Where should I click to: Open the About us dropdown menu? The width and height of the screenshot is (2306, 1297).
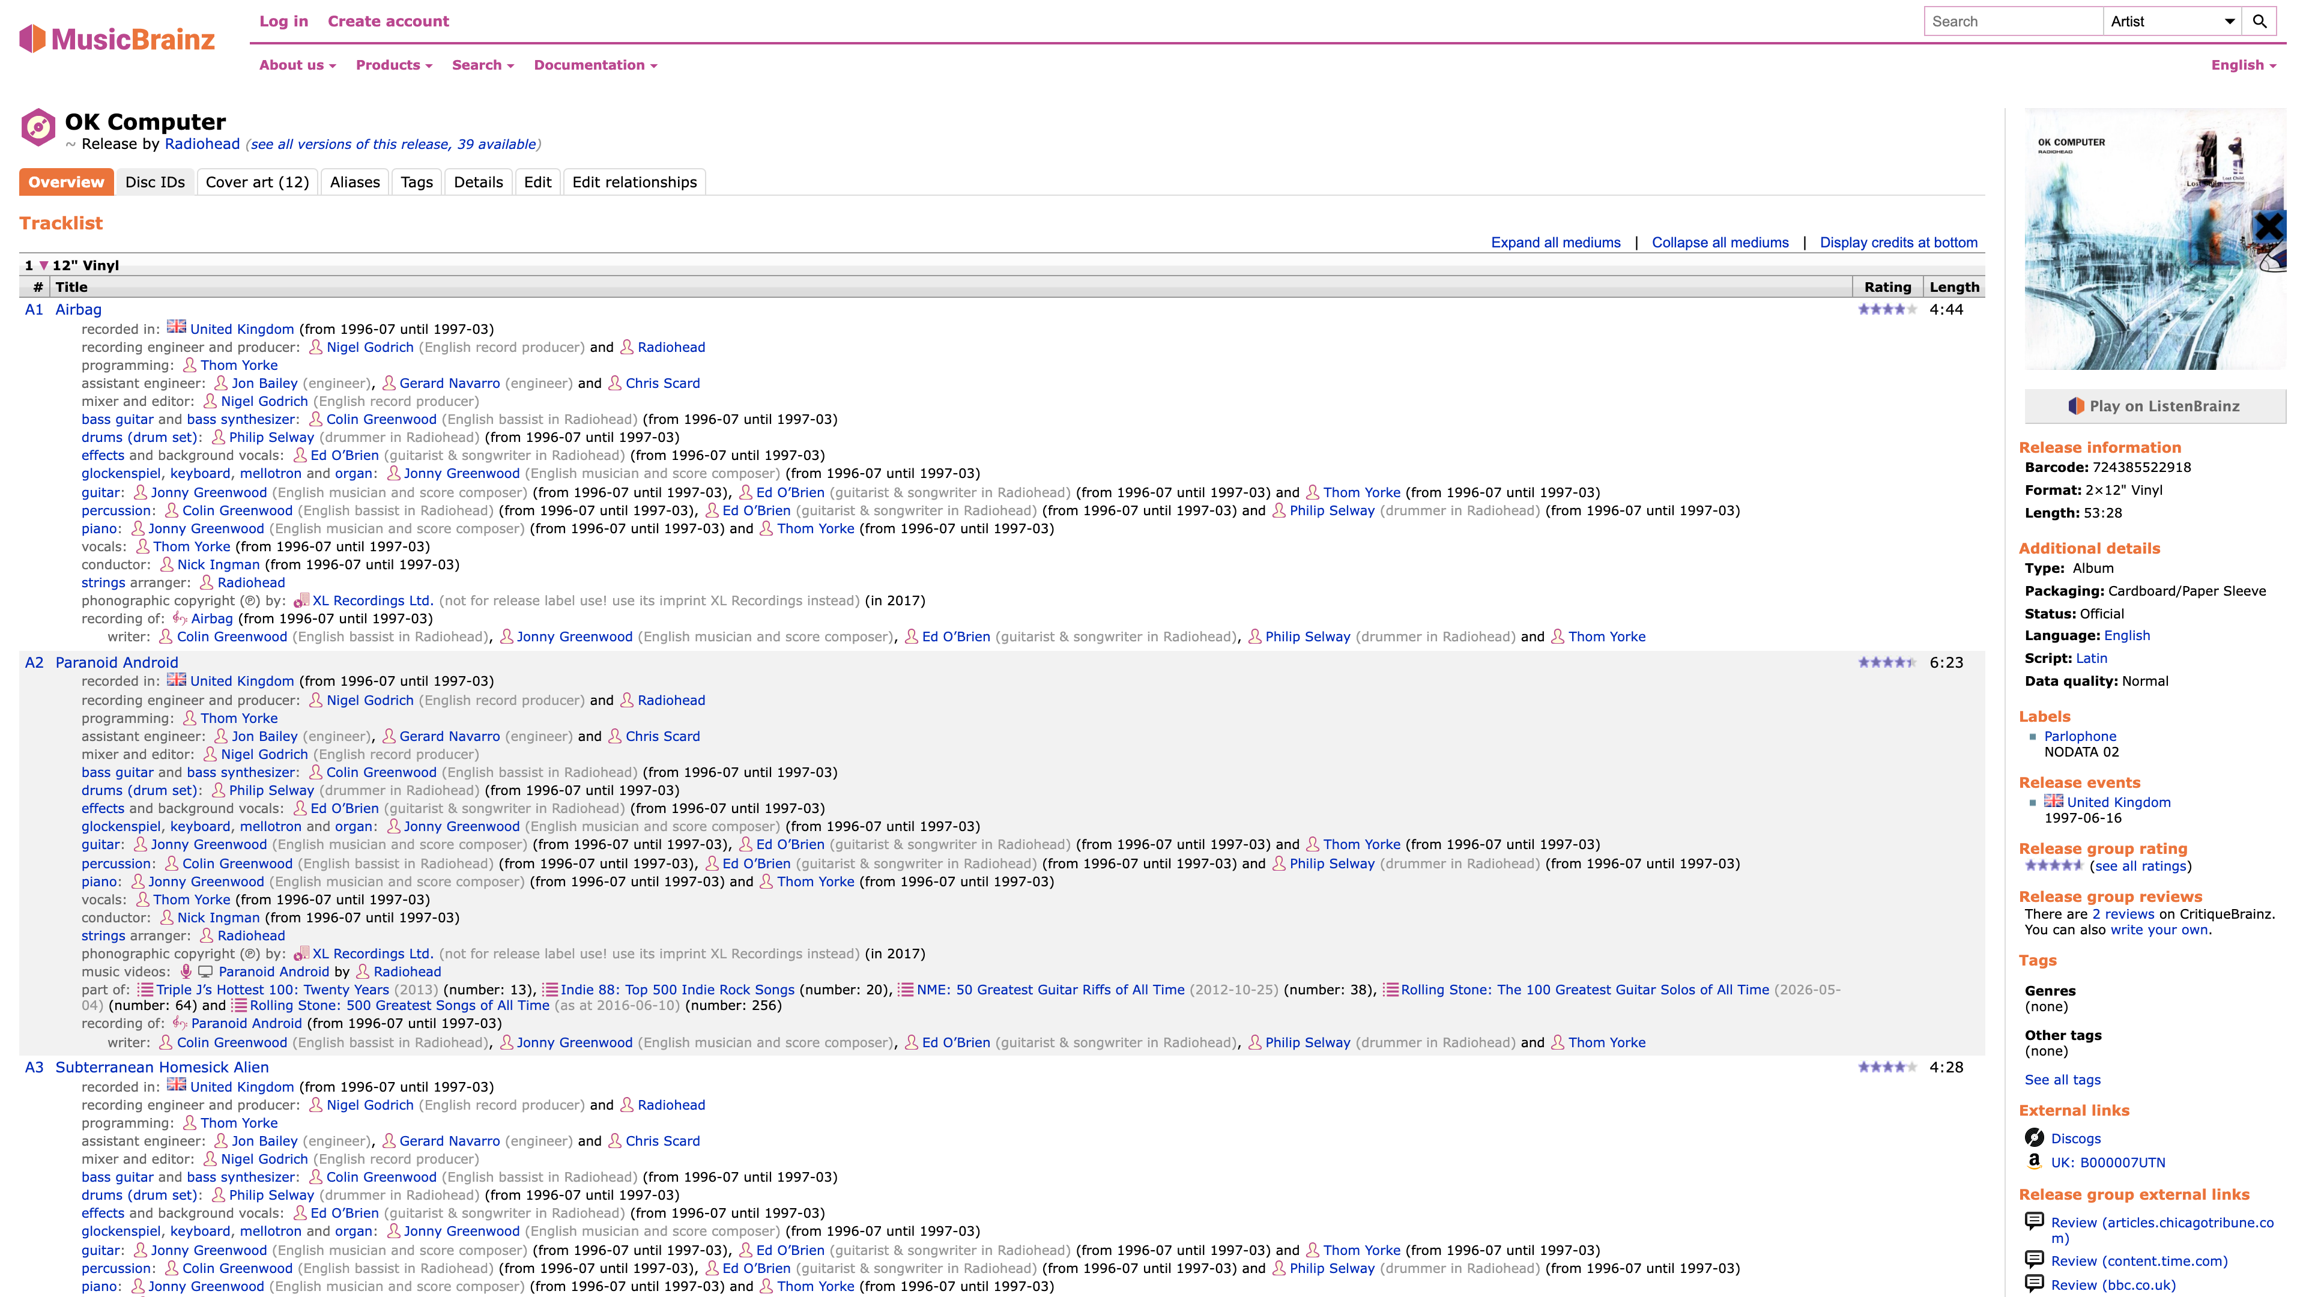(x=297, y=64)
